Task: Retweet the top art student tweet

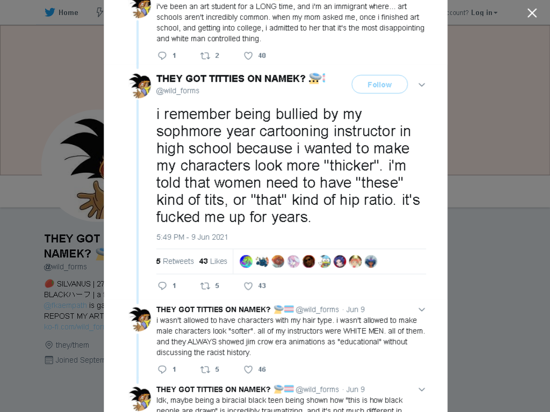Action: (x=205, y=56)
